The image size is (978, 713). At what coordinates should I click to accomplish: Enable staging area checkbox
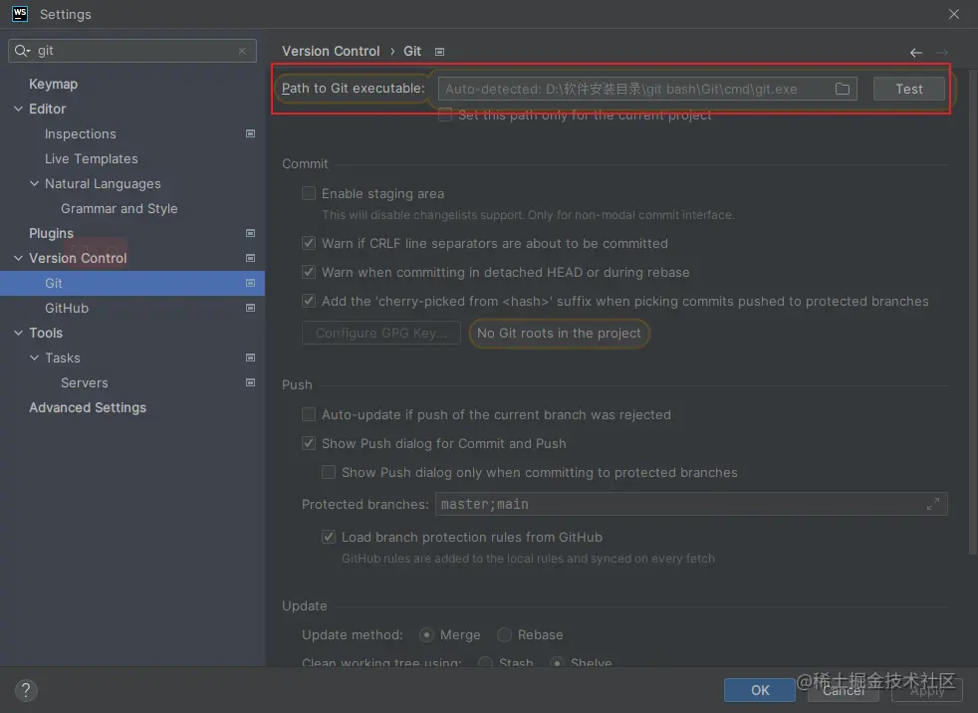coord(309,193)
